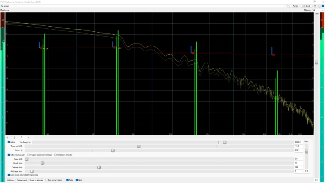Click the pin window icon in title bar
325x183 pixels.
click(314, 2)
